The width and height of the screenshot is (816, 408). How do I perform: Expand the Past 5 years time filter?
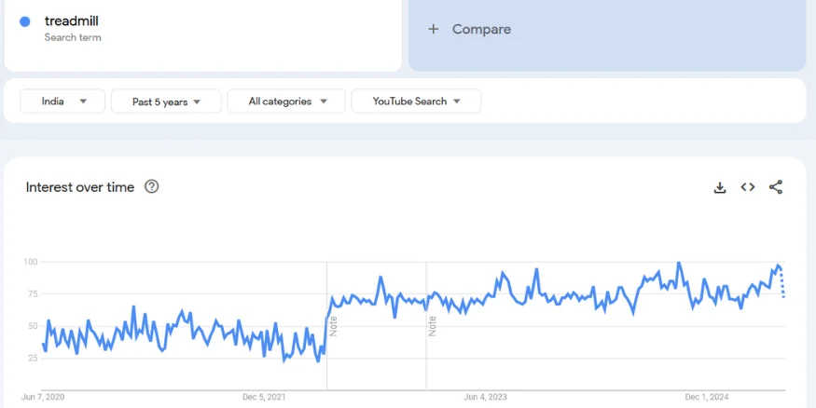pyautogui.click(x=166, y=102)
